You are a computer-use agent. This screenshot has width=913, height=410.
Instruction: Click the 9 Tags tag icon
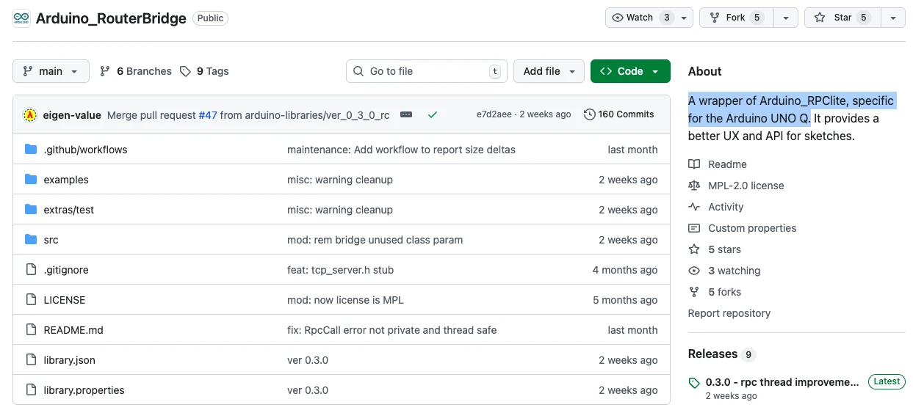coord(186,71)
